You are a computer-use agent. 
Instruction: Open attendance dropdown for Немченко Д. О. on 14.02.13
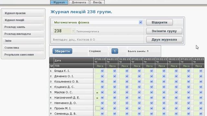point(151,103)
